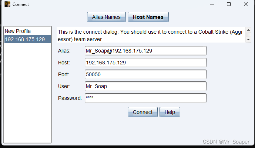Click the Connect window title bar text
The height and width of the screenshot is (148, 255).
pyautogui.click(x=21, y=4)
